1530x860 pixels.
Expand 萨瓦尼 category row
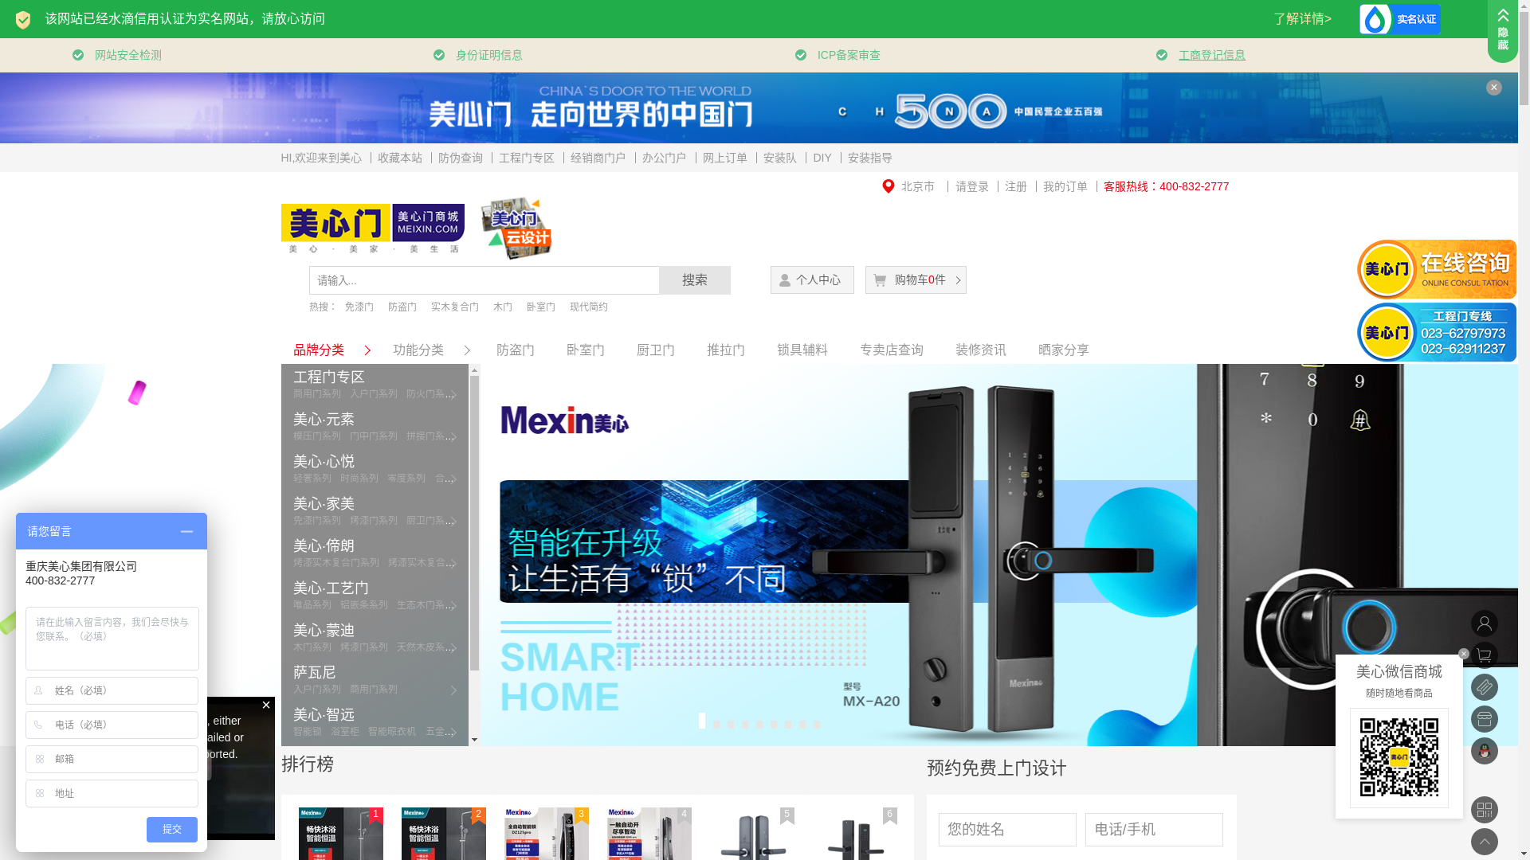pyautogui.click(x=375, y=680)
